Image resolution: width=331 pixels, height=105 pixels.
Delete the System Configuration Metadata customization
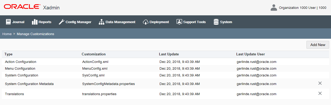tap(320, 83)
